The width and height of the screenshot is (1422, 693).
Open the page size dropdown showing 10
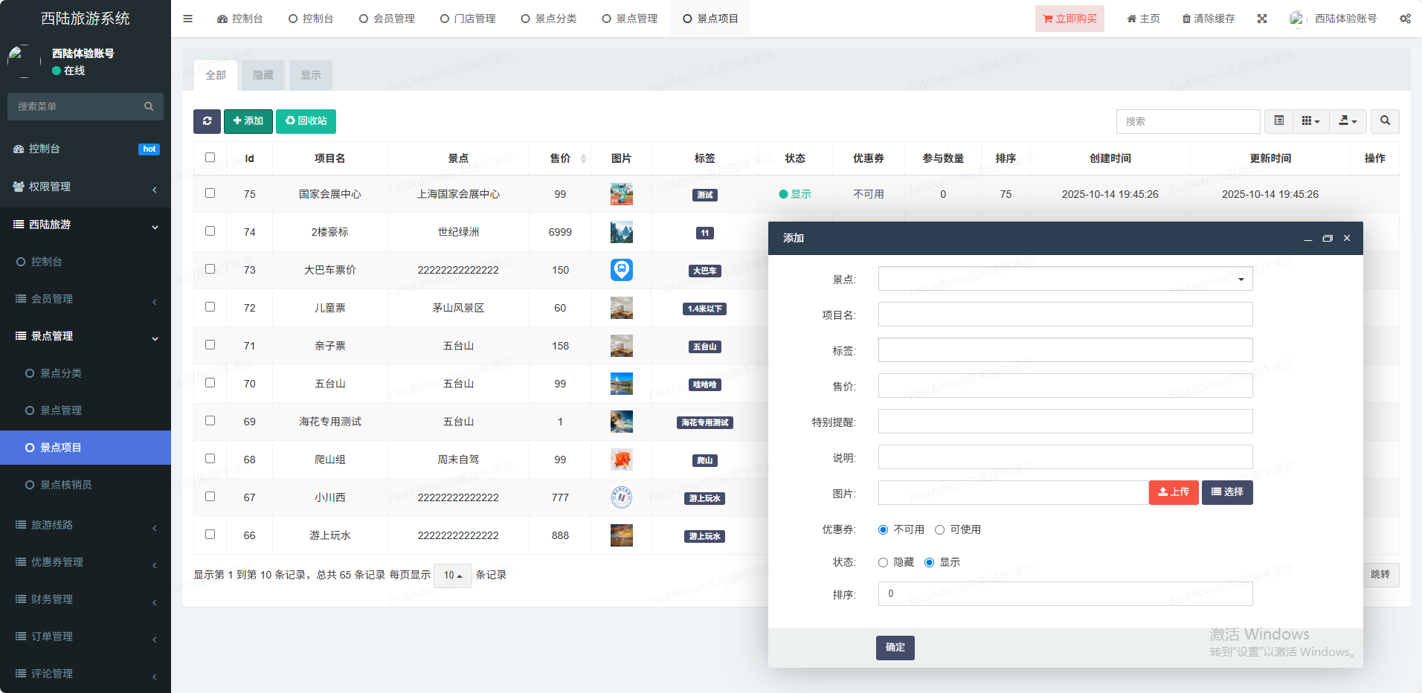click(x=452, y=575)
